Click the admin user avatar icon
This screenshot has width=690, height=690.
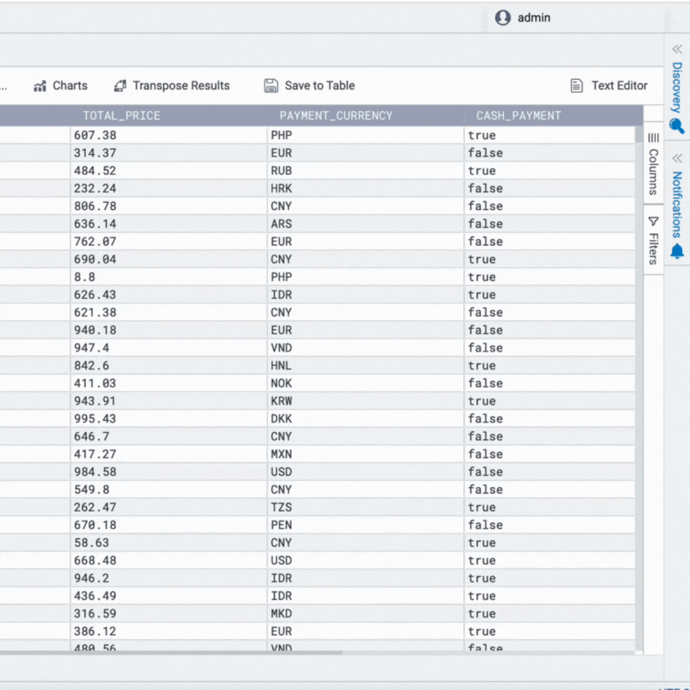tap(502, 18)
